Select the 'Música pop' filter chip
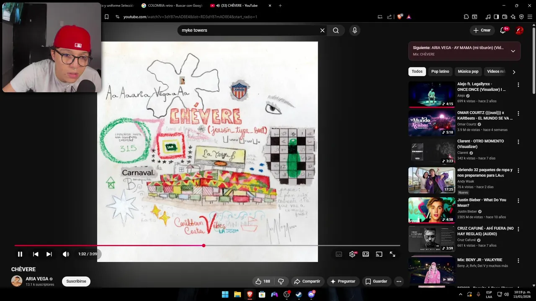 coord(468,71)
